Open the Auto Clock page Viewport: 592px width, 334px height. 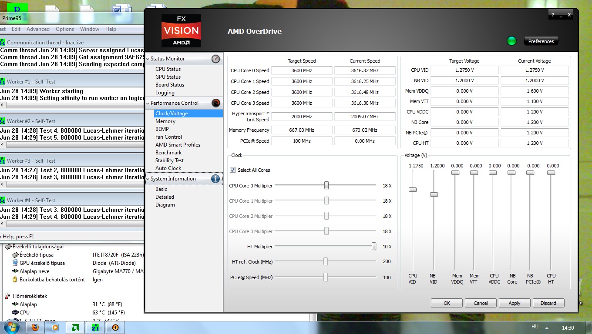(x=168, y=168)
